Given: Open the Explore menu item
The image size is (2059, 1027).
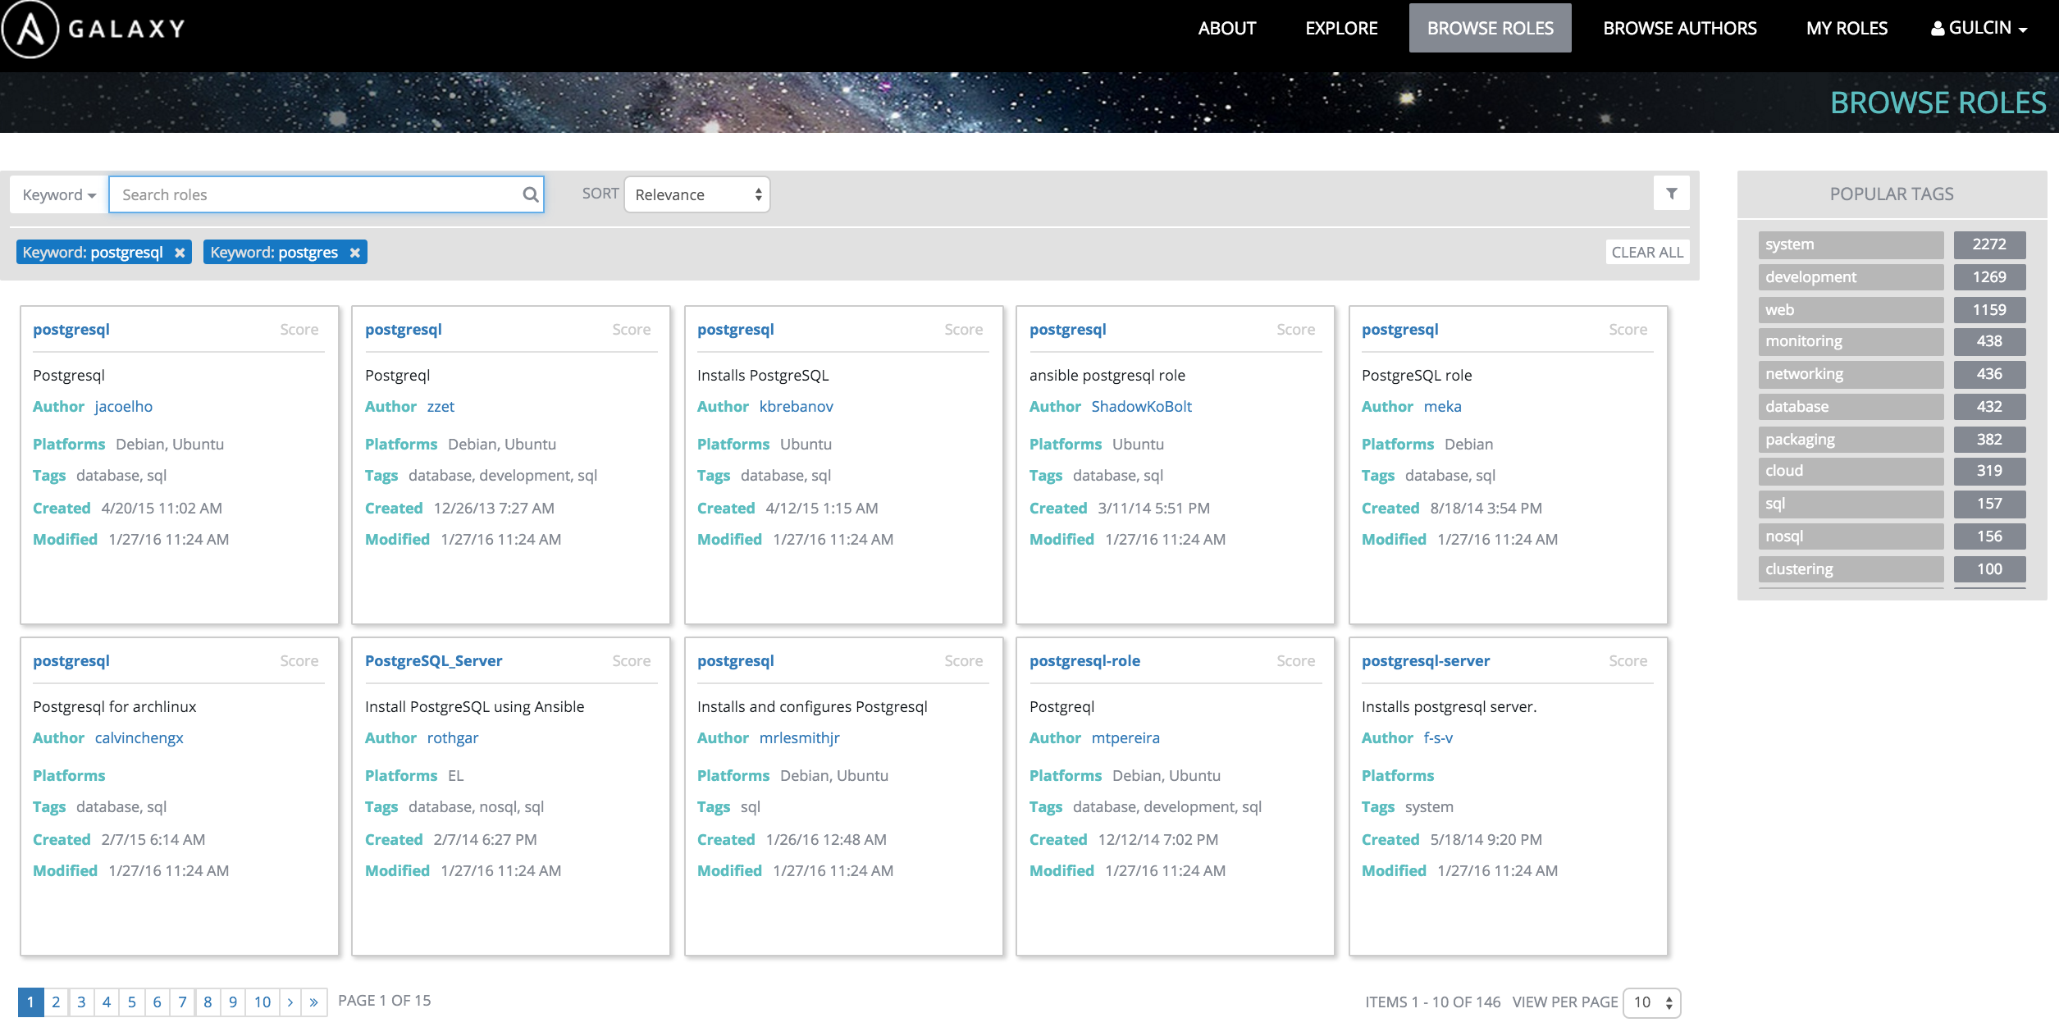Looking at the screenshot, I should point(1341,28).
